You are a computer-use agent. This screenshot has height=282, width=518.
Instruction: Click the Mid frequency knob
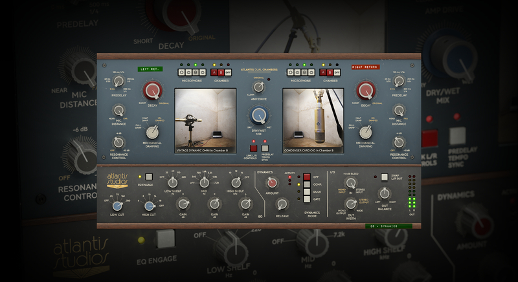[204, 182]
